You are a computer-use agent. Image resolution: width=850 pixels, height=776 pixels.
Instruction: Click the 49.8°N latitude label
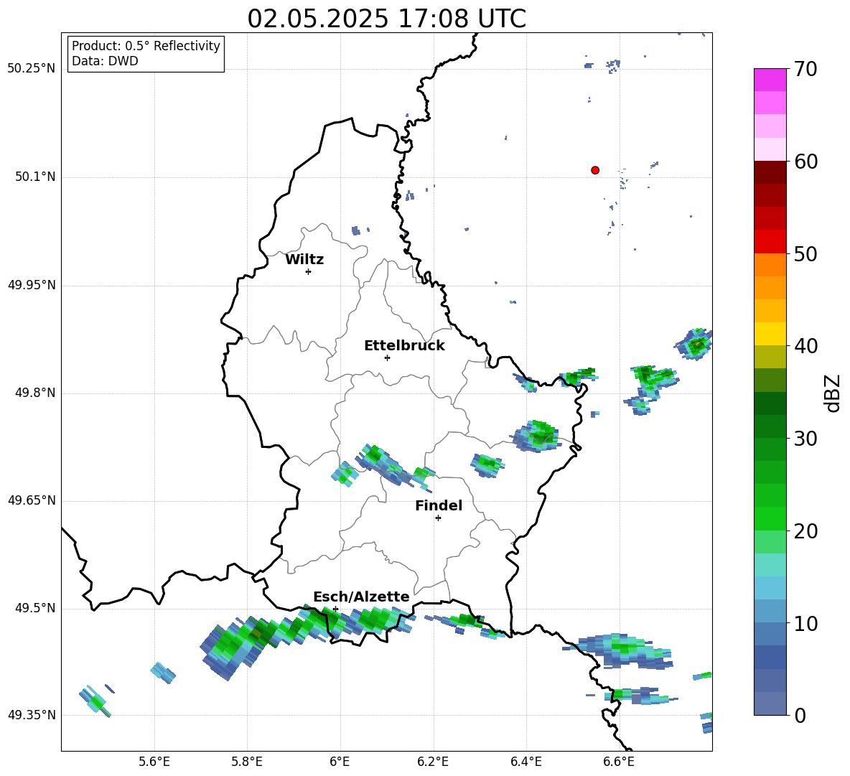coord(35,393)
